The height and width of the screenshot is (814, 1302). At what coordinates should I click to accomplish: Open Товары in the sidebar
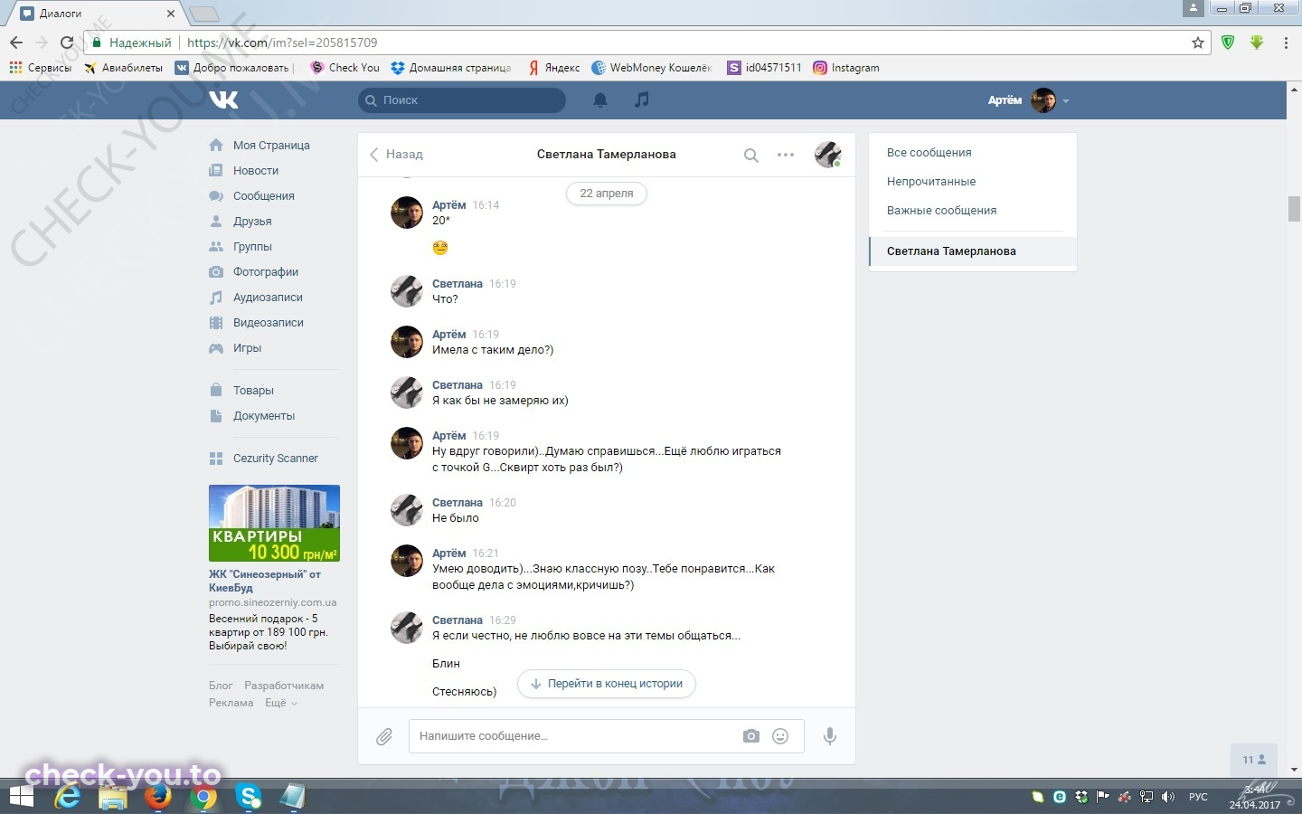pos(253,391)
